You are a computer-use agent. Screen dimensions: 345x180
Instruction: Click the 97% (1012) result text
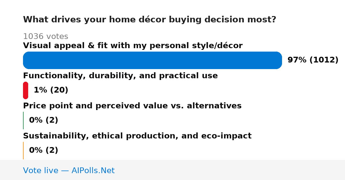point(313,60)
